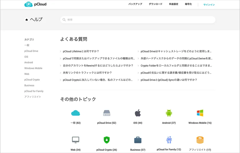
Task: Open the pCloud Drive disk icon
Action: [x=107, y=113]
